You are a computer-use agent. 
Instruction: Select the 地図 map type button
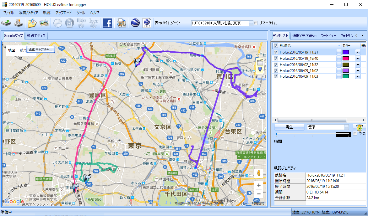coord(12,50)
